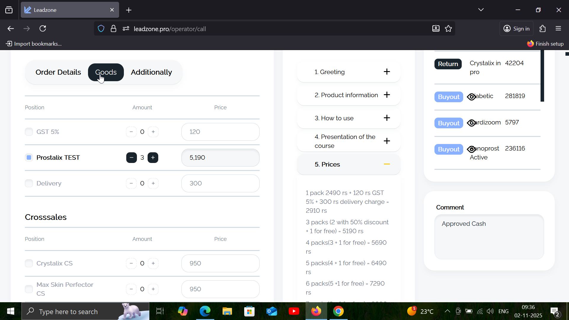Click eye icon next to Diabetic
Viewport: 569px width, 320px height.
(471, 97)
